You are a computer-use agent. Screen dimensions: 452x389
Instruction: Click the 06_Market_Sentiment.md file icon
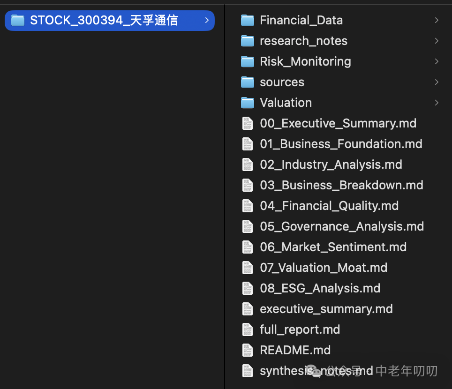click(x=247, y=247)
